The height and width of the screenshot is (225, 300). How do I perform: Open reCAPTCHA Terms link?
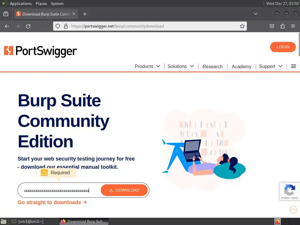coord(295,198)
